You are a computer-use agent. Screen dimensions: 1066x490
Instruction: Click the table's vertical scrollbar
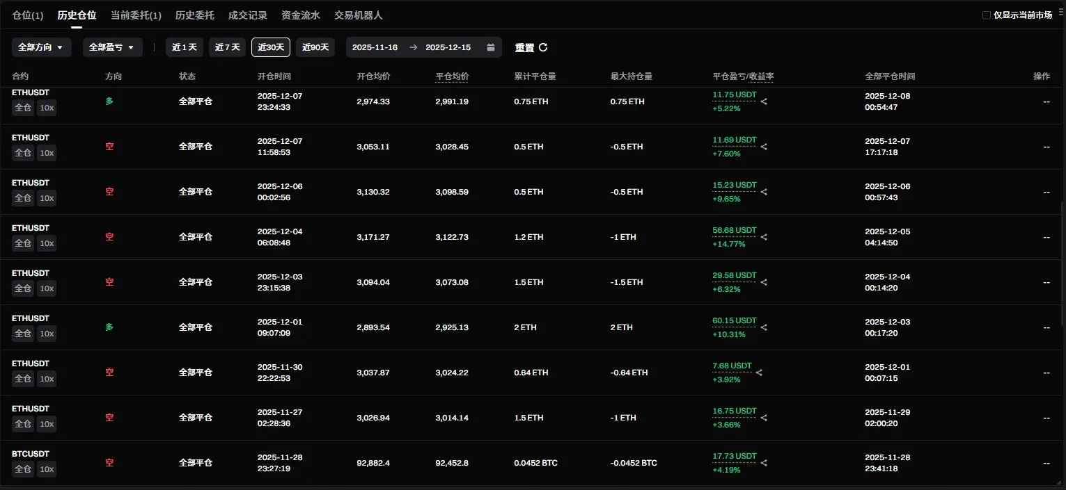click(1063, 264)
